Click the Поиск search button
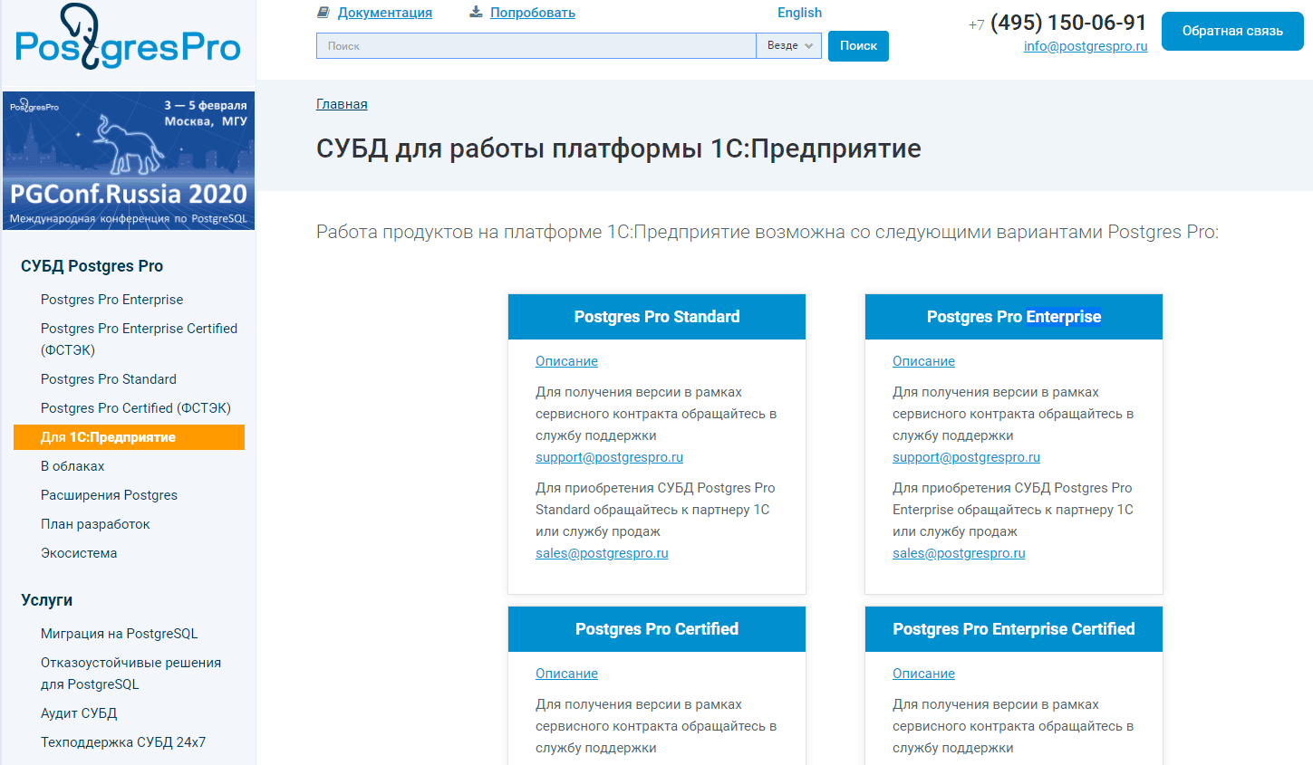Viewport: 1313px width, 765px height. [858, 46]
